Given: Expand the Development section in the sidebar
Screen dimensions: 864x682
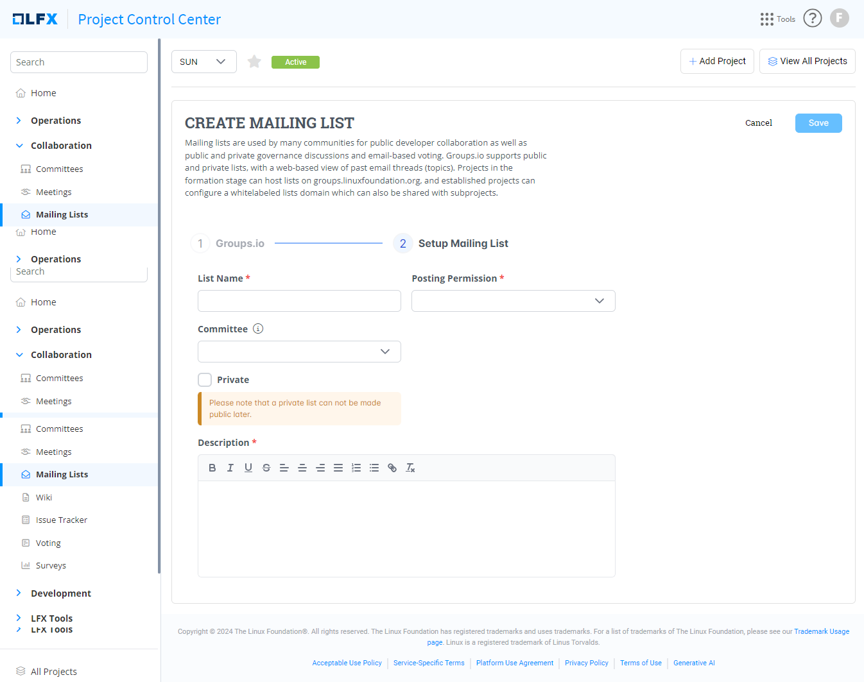Looking at the screenshot, I should click(61, 593).
